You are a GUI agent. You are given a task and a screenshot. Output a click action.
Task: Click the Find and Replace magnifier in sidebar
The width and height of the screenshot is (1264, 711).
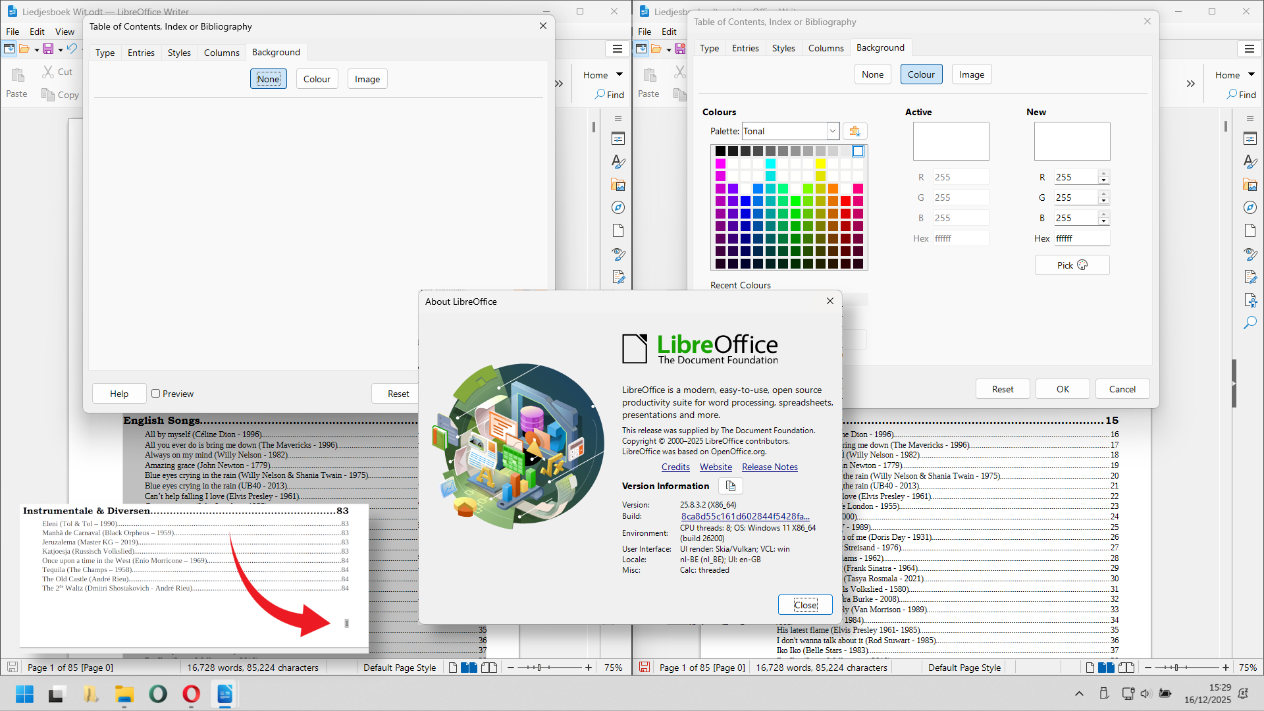[1250, 323]
